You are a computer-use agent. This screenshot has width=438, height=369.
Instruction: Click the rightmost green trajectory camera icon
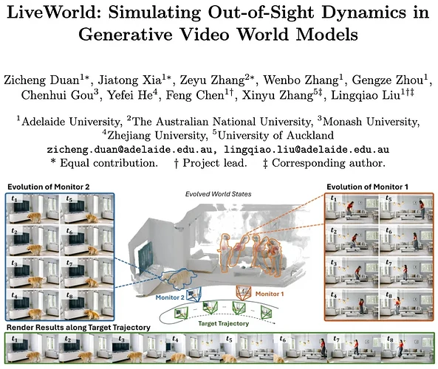266,312
